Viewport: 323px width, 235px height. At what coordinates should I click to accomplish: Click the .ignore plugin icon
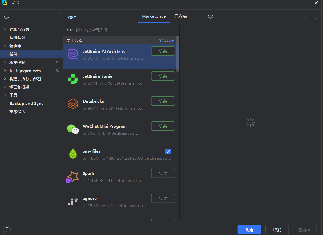[x=73, y=202]
